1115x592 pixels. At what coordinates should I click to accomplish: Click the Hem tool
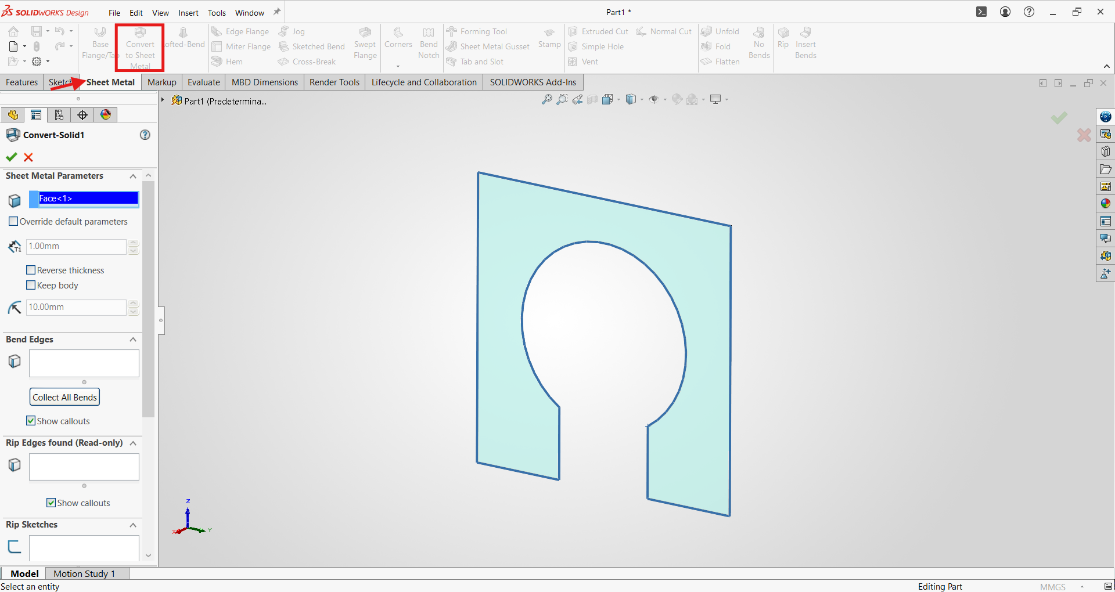pyautogui.click(x=228, y=62)
